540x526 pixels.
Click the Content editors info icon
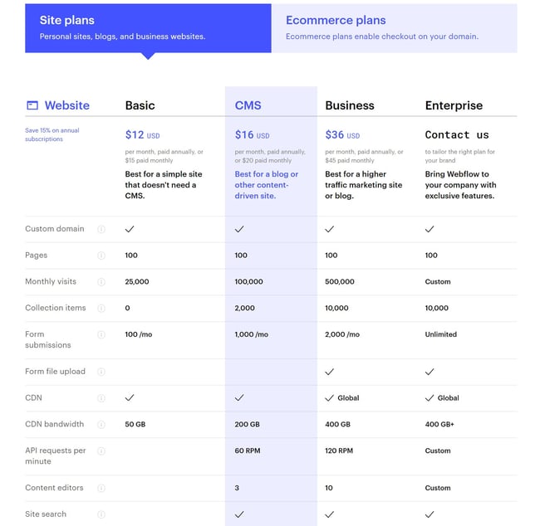click(x=101, y=488)
